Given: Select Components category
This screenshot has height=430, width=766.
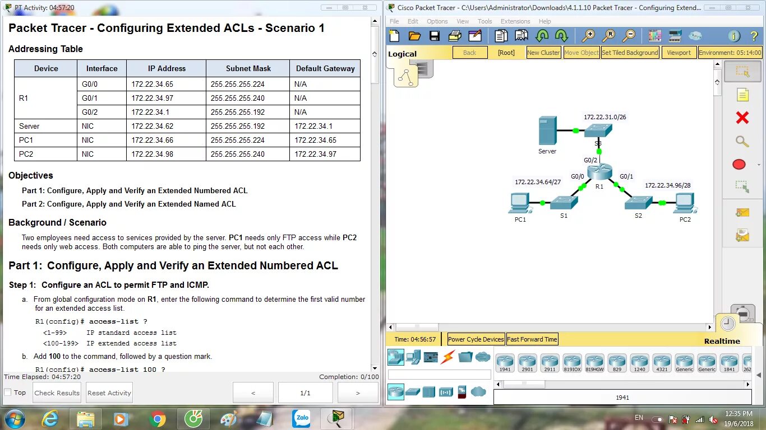Looking at the screenshot, I should tap(431, 357).
